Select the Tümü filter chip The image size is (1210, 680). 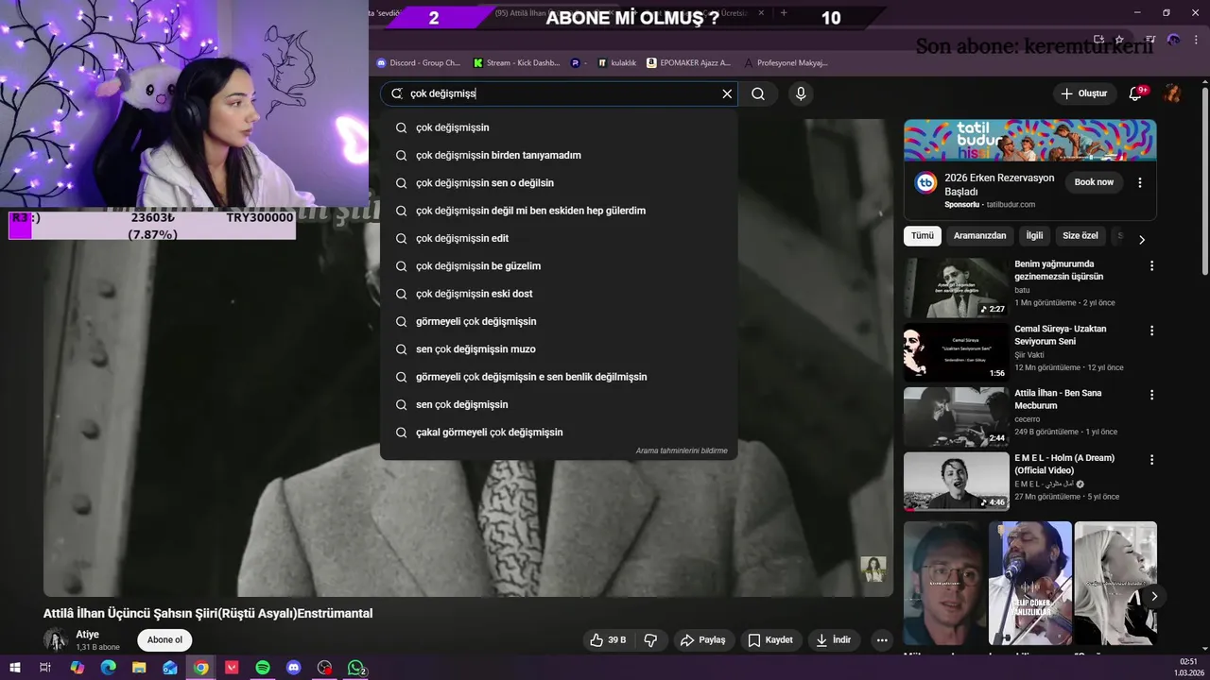click(x=923, y=236)
